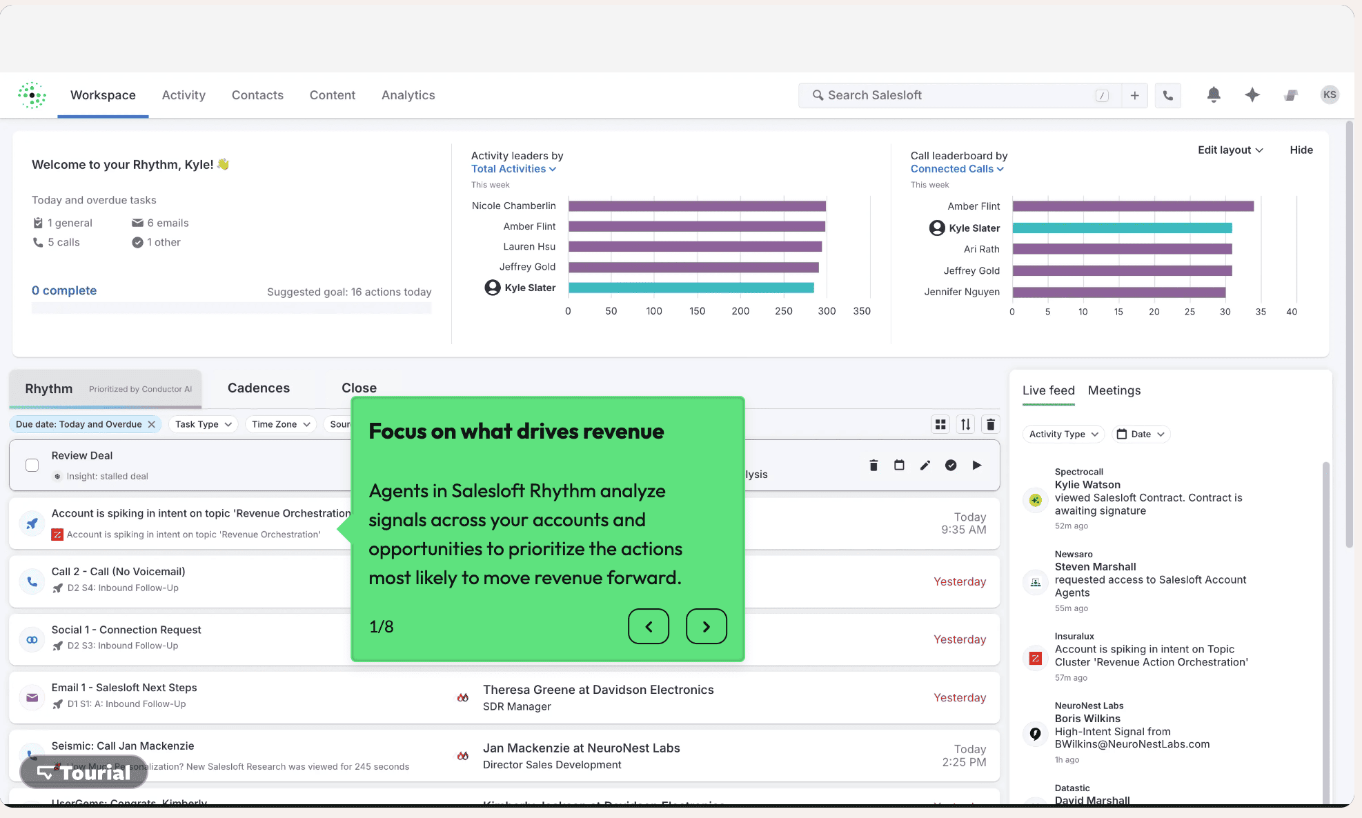
Task: Open Analytics nav tab
Action: [x=408, y=95]
